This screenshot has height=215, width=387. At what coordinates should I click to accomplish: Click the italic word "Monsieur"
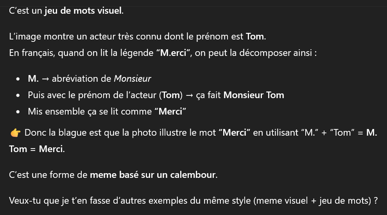132,79
